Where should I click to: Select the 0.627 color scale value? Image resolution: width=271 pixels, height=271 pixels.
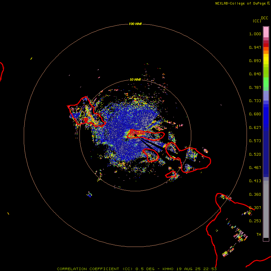pyautogui.click(x=255, y=128)
